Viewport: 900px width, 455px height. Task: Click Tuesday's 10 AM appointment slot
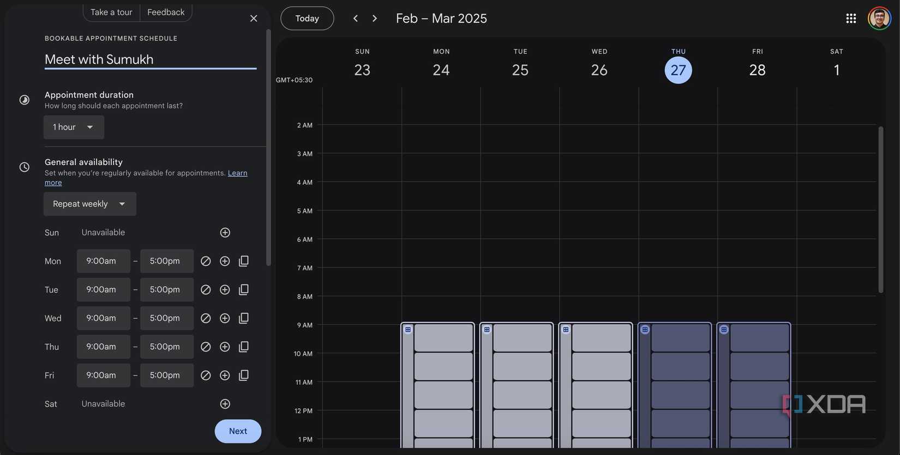(x=523, y=367)
